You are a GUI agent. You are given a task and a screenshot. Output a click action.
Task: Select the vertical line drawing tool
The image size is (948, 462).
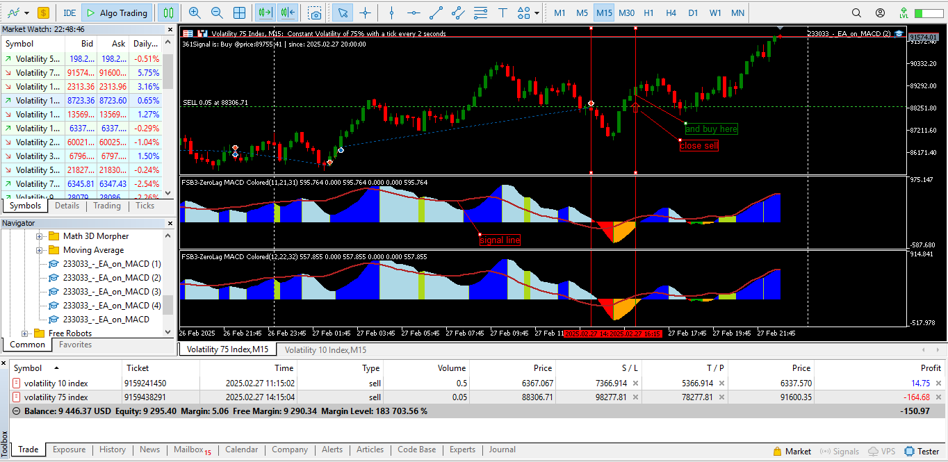(392, 13)
